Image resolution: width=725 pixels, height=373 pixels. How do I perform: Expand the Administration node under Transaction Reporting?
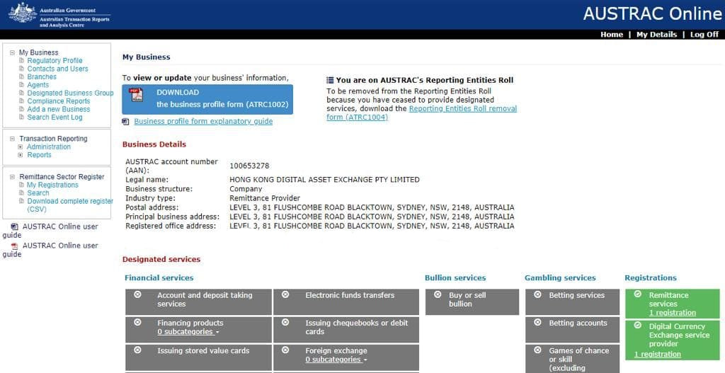click(x=21, y=147)
